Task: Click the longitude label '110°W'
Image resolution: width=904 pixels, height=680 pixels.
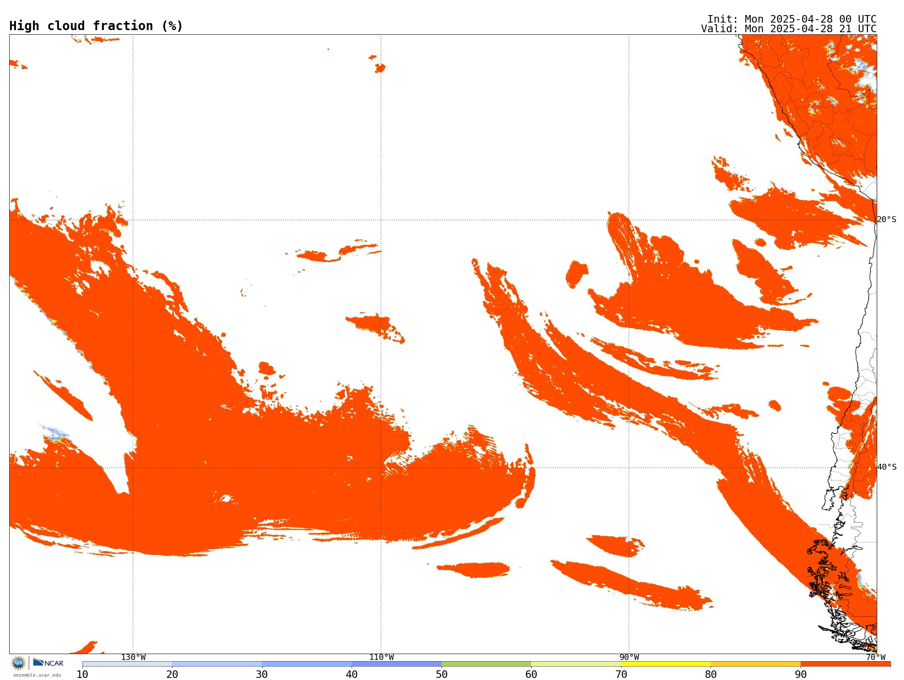Action: 381,657
